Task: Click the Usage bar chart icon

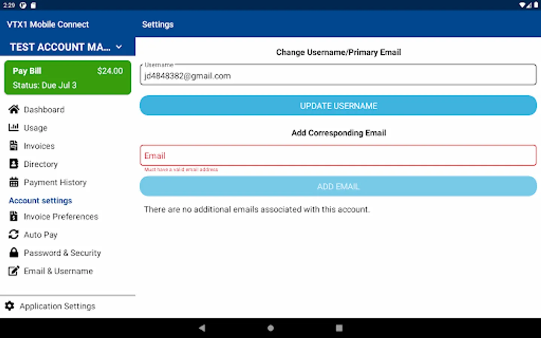Action: 14,127
